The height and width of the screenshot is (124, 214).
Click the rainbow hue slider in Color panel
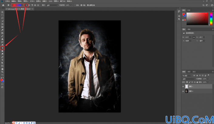click(x=211, y=19)
